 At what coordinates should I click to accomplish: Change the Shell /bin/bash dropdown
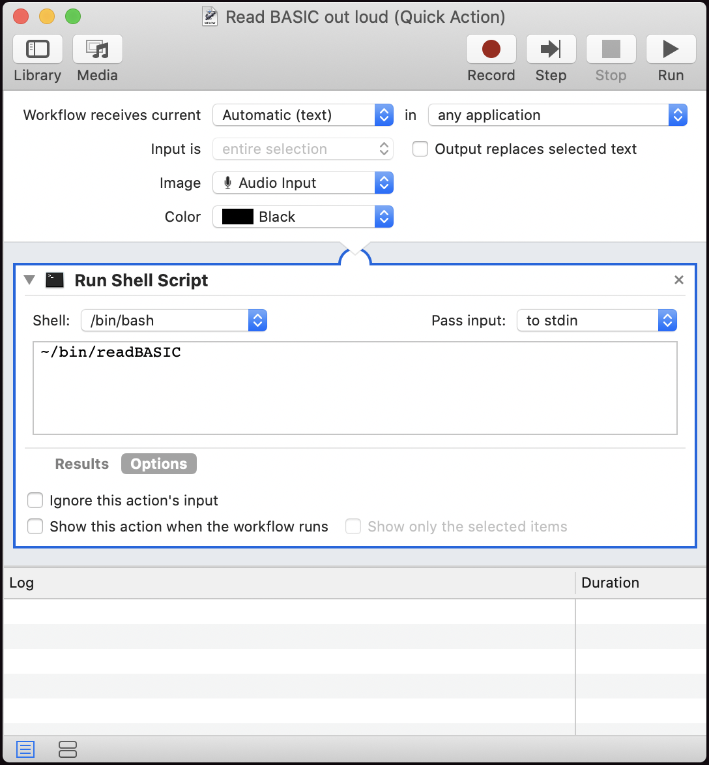coord(174,321)
